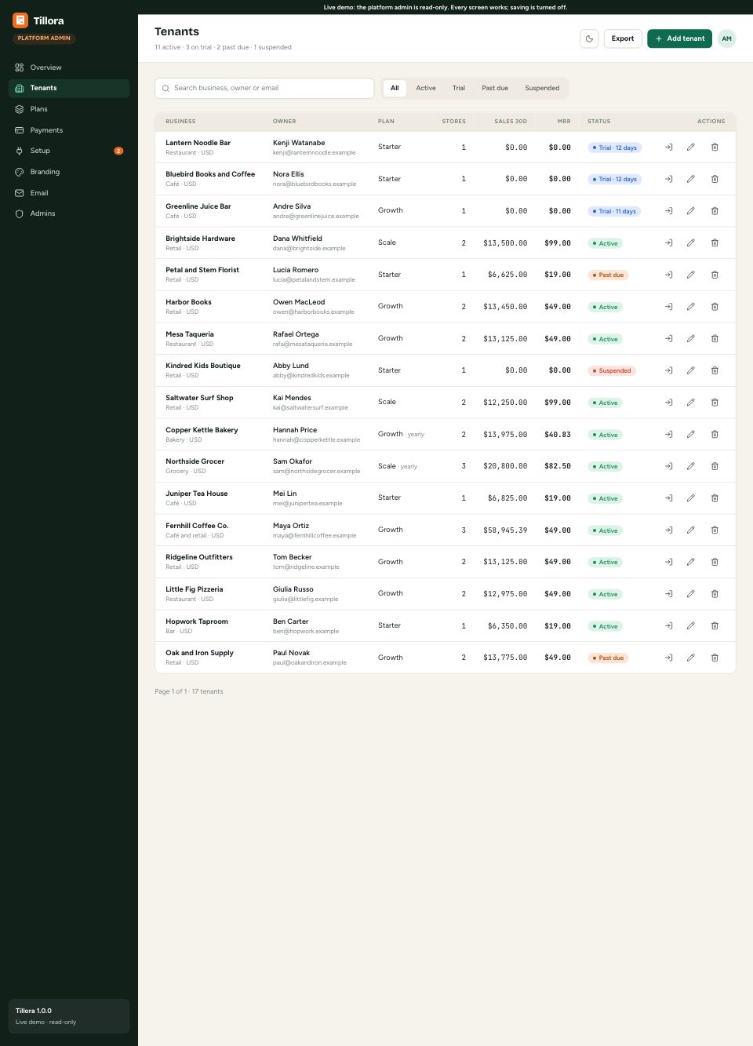Sign in as Hopwork Taproom tenant
The height and width of the screenshot is (1046, 753).
tap(669, 625)
